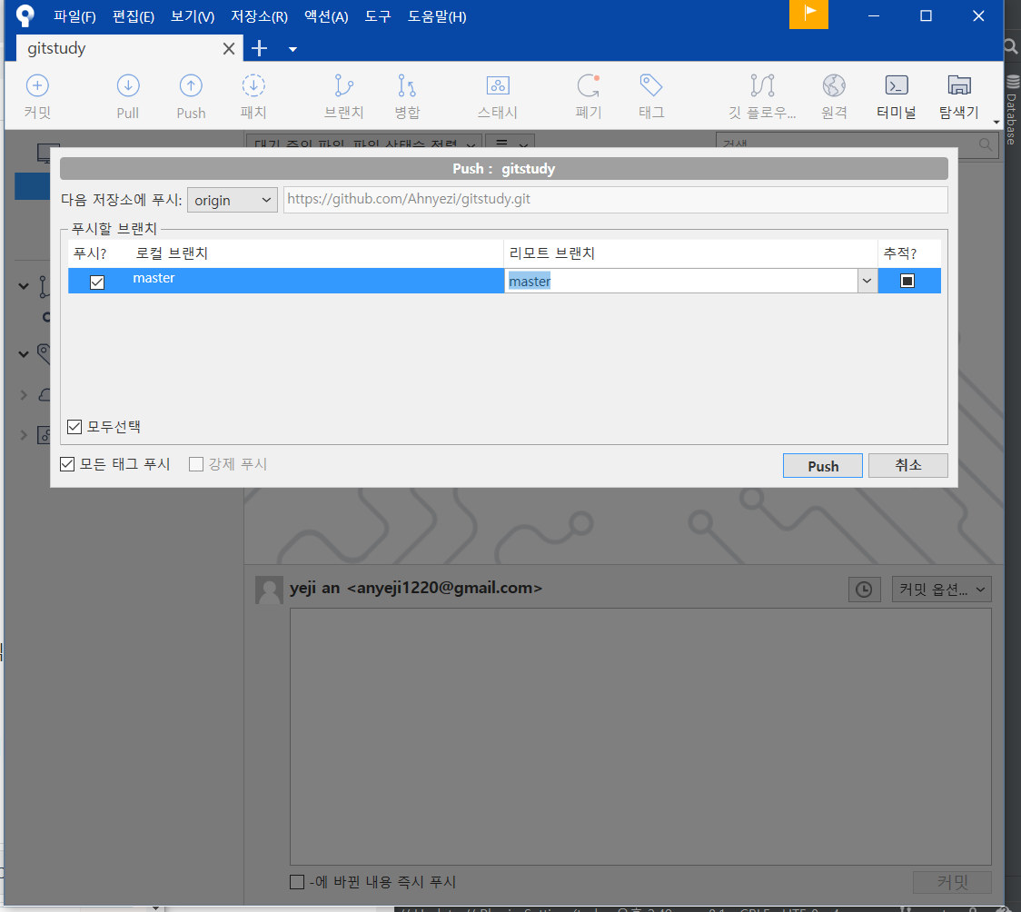Toggle the 모두선택 (Select all) checkbox

[x=74, y=426]
